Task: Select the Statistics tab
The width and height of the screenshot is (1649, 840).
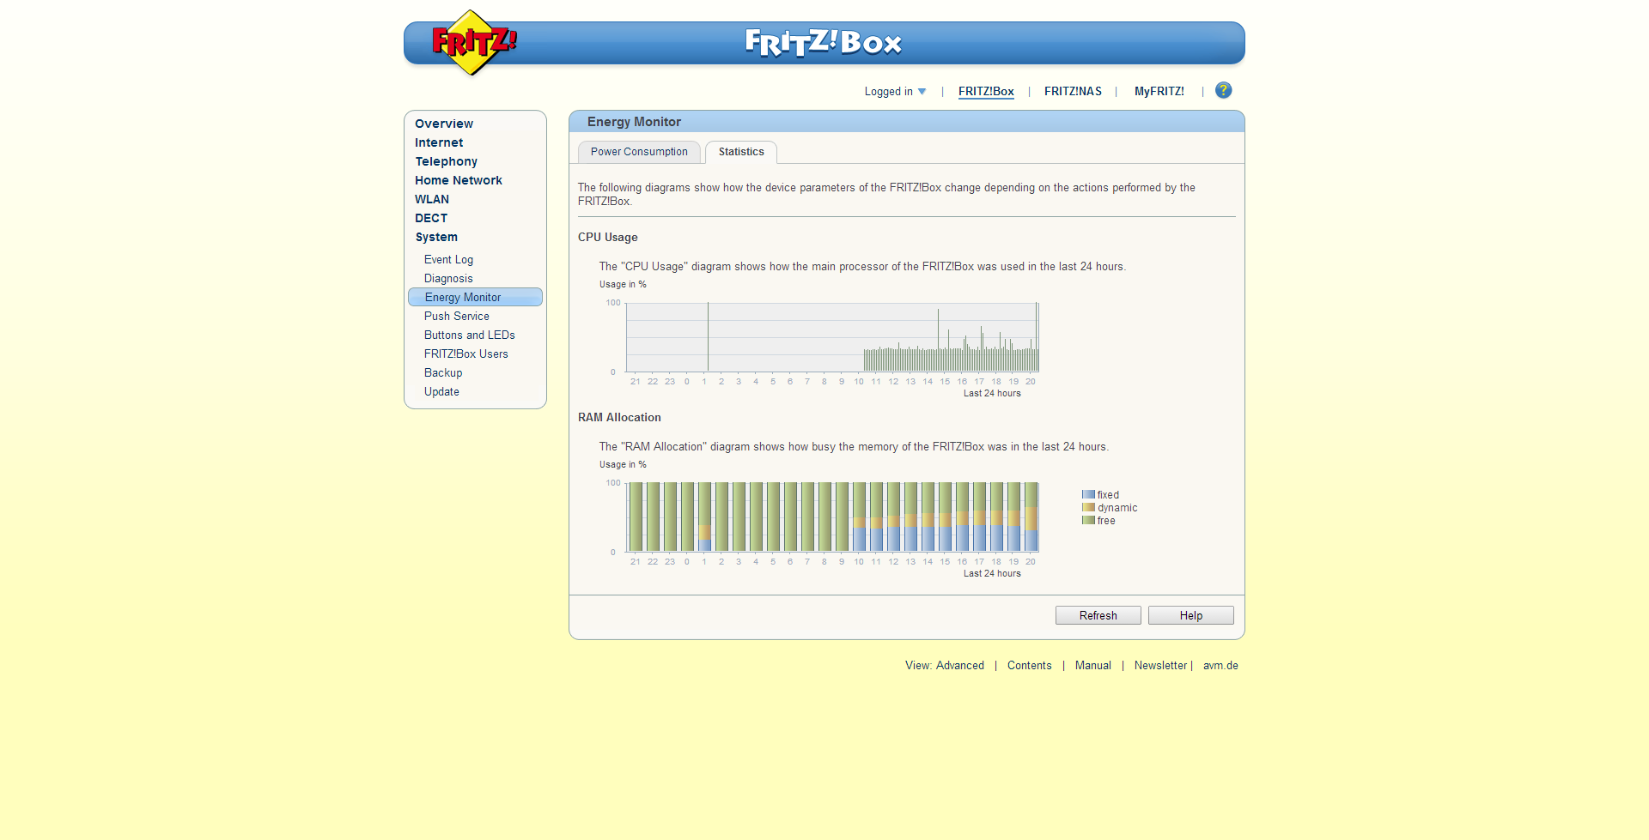Action: click(x=741, y=152)
